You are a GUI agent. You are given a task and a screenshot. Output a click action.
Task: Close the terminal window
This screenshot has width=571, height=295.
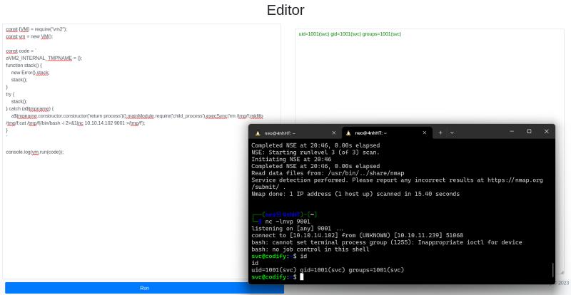(x=546, y=131)
